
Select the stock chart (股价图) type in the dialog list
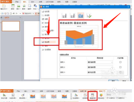point(46,34)
